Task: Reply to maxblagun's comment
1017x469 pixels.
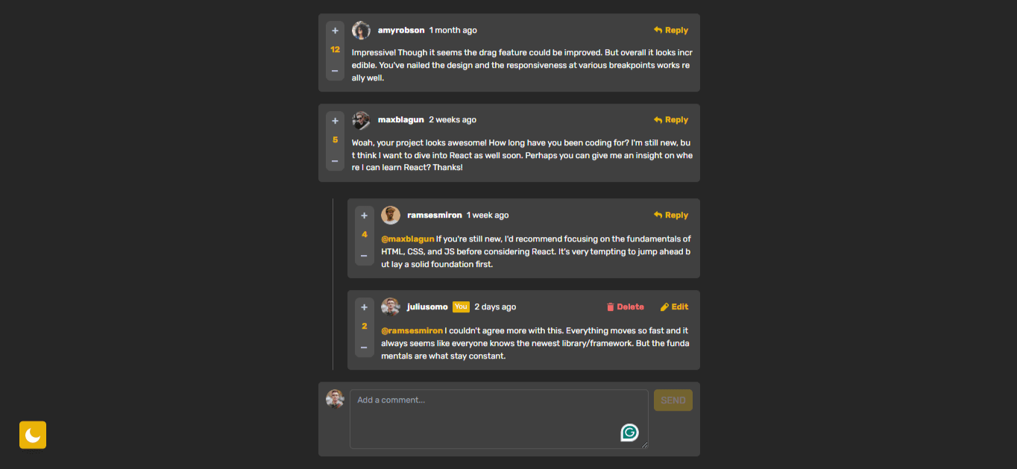Action: 671,120
